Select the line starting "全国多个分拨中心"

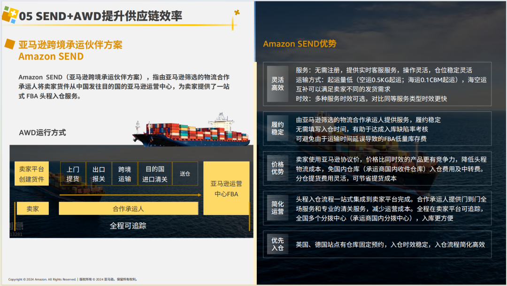375,218
